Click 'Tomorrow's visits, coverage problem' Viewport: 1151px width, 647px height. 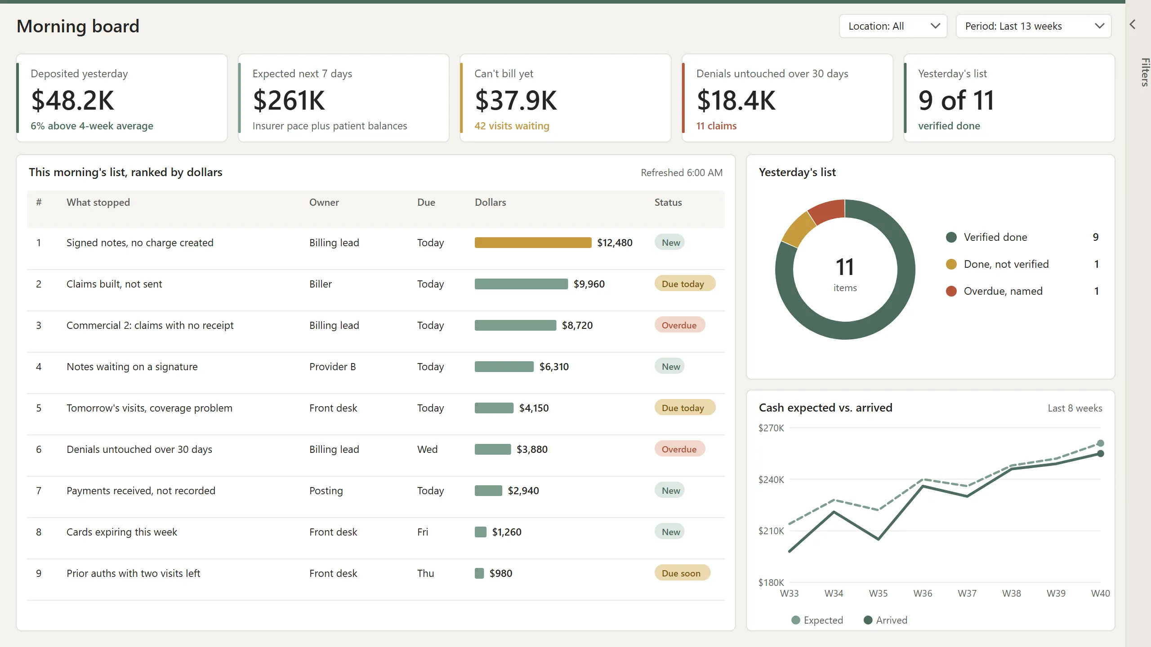pos(149,408)
